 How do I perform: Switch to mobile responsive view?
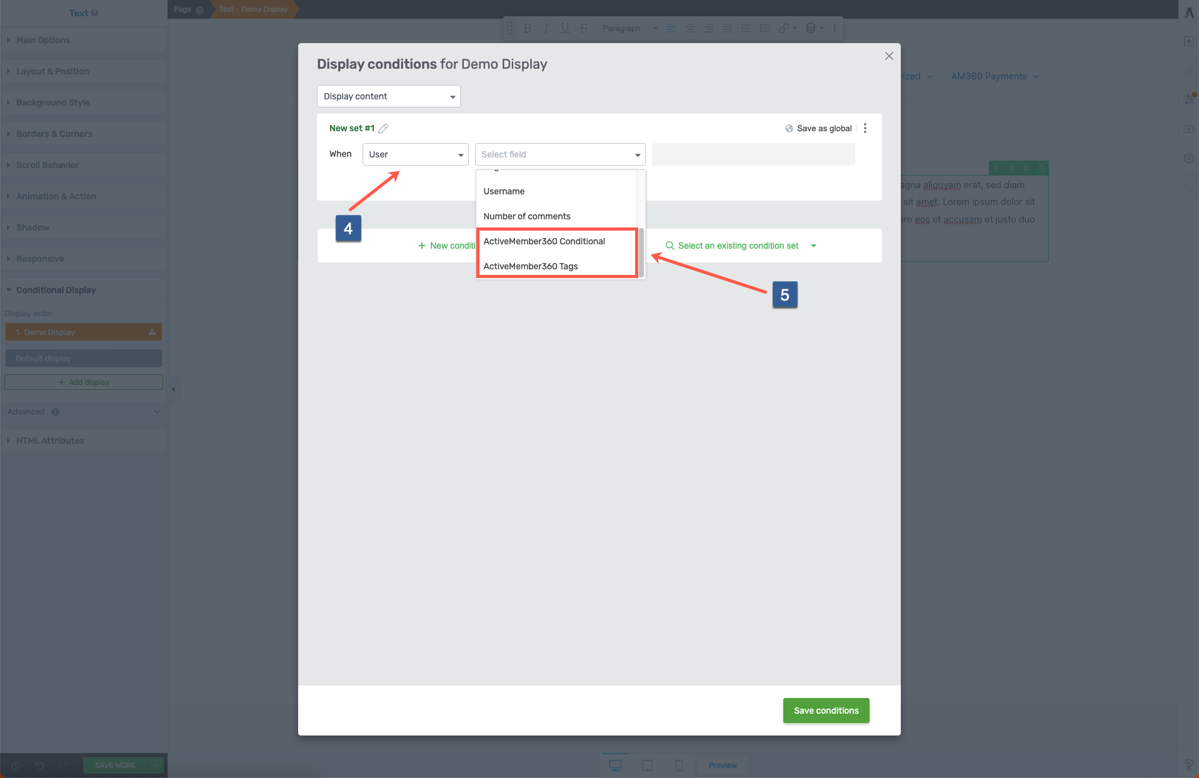[679, 765]
